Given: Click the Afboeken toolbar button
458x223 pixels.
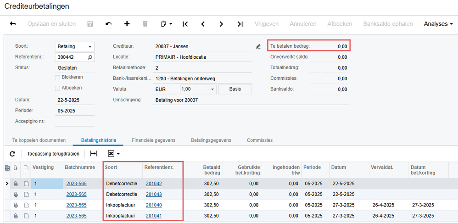Looking at the screenshot, I should point(340,24).
